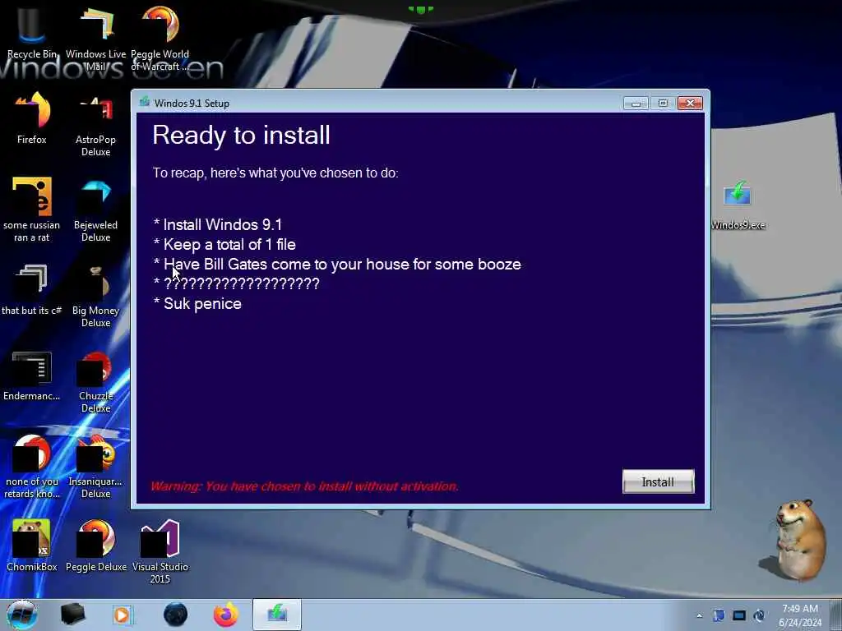Viewport: 842px width, 631px height.
Task: Open the dark globe taskbar icon
Action: (x=175, y=615)
